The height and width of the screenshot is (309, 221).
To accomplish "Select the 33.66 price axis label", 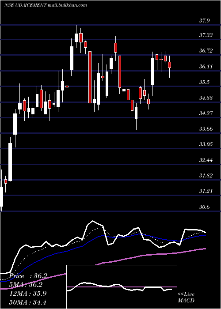I will tap(206, 129).
